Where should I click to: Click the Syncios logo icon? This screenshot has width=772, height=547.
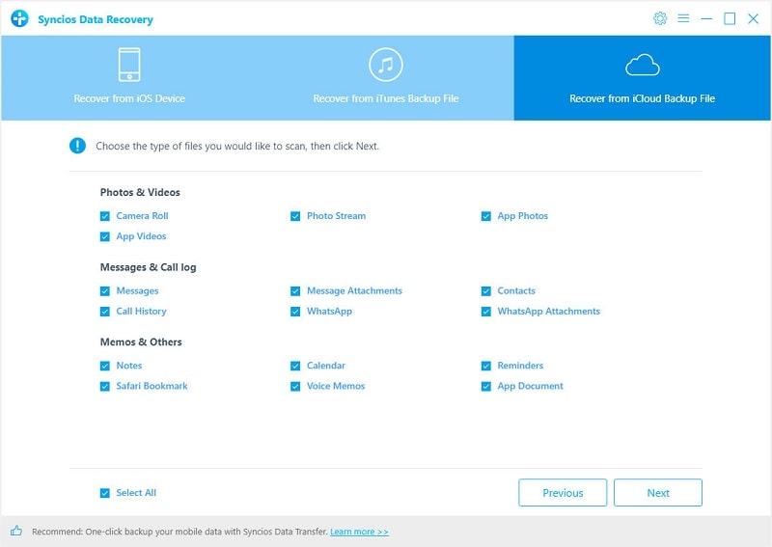coord(19,18)
